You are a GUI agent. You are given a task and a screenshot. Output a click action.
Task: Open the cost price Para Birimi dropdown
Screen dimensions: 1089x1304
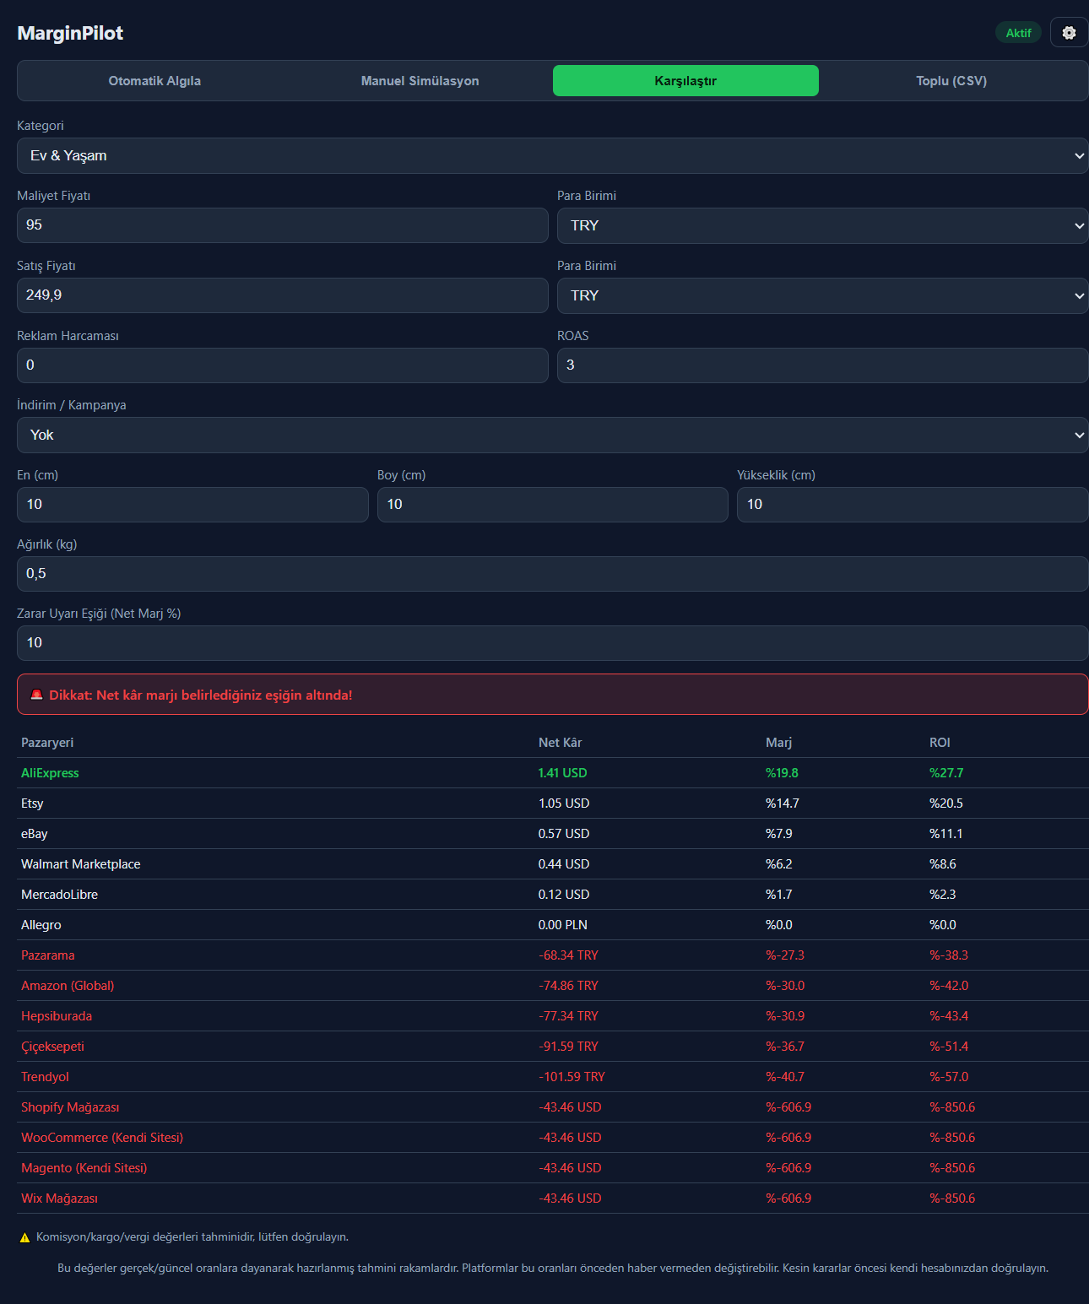823,226
